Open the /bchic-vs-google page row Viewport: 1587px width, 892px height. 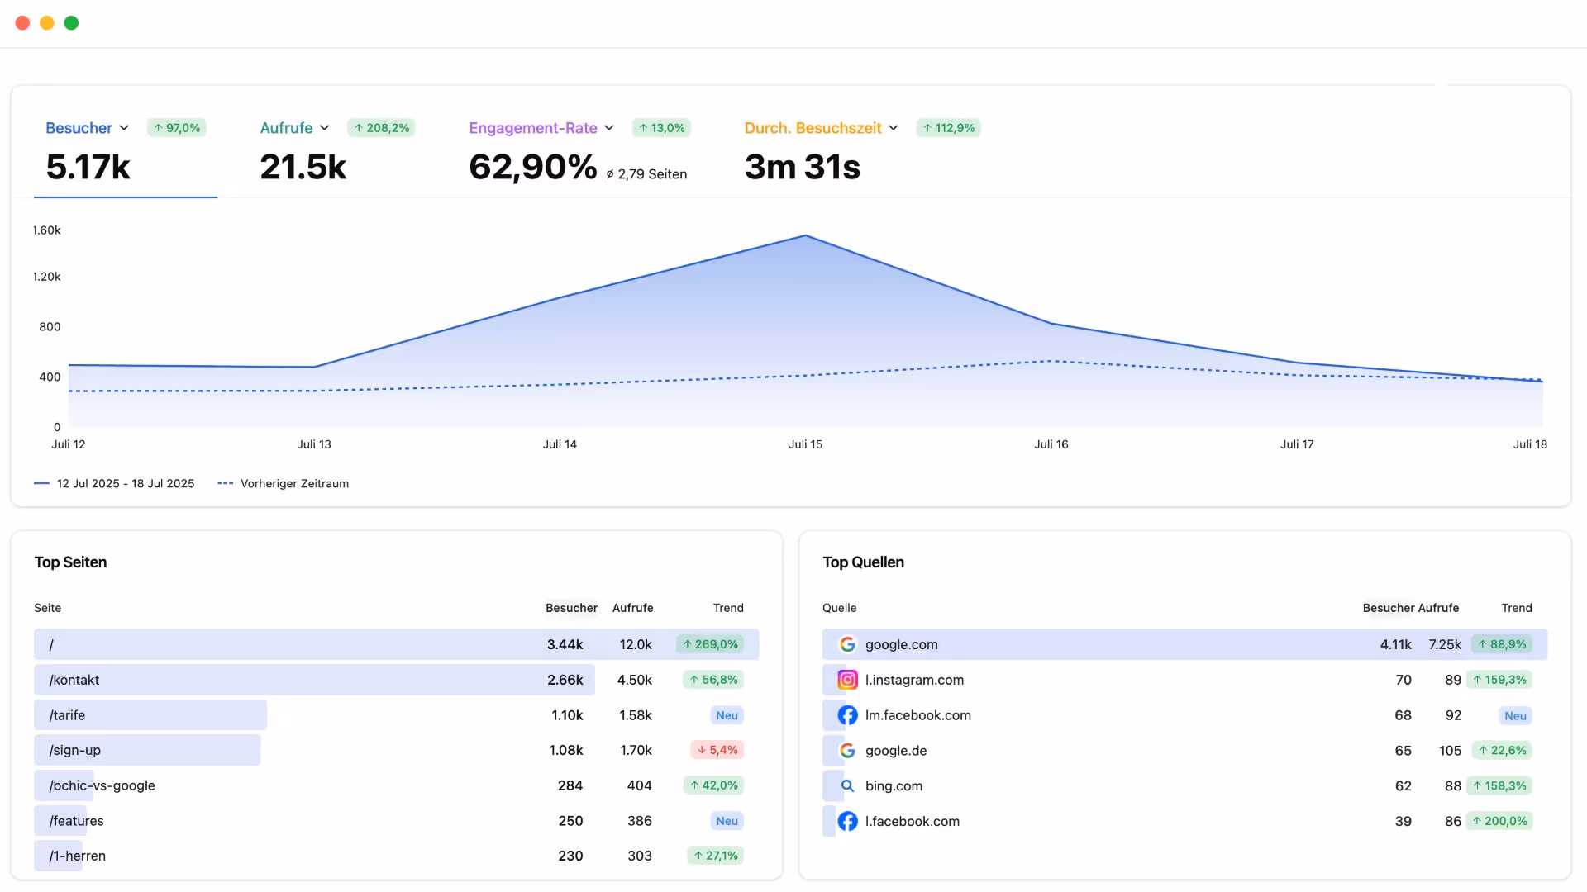coord(102,785)
